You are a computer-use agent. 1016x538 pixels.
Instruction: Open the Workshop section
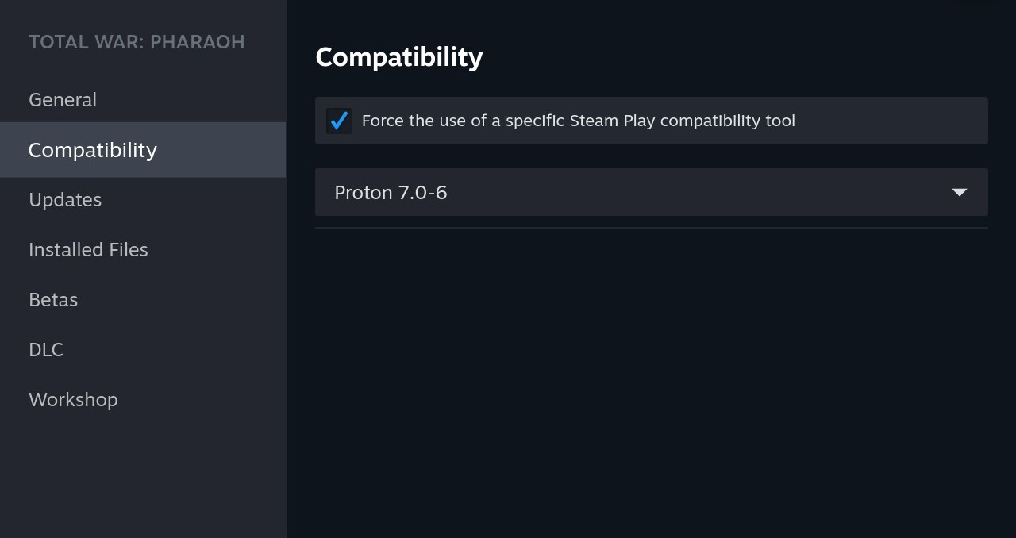click(x=73, y=400)
